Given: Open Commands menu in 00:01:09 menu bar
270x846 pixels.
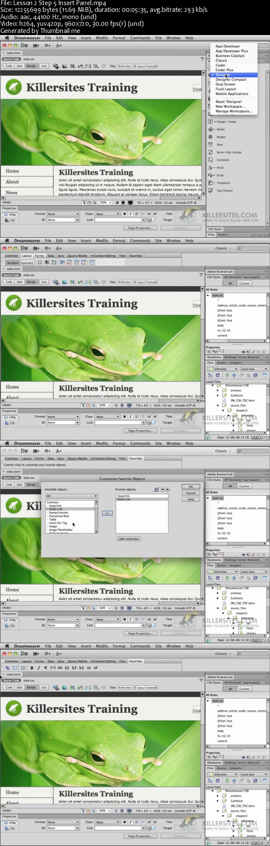Looking at the screenshot, I should 140,38.
